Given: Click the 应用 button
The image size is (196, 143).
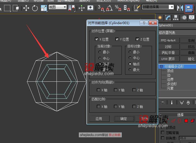Looking at the screenshot, I should [x=99, y=119].
